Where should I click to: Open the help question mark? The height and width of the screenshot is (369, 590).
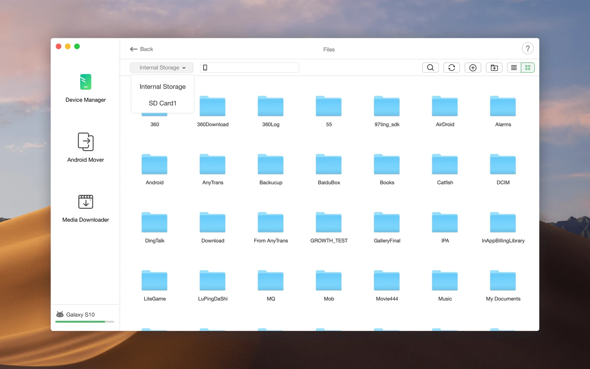point(528,48)
